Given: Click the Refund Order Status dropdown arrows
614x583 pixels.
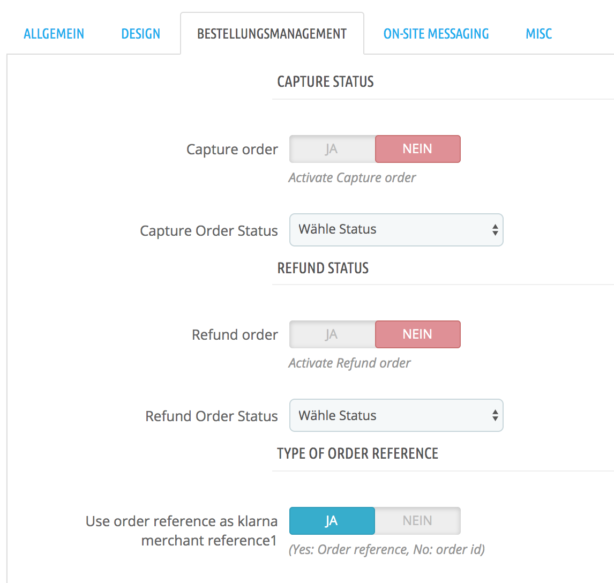Looking at the screenshot, I should (495, 415).
